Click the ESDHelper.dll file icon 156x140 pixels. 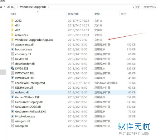(12, 87)
